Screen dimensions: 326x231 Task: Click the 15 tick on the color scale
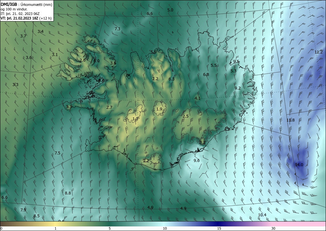click(x=219, y=228)
